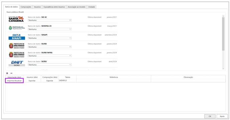Open the SEINFRA-CE version dropdown

tap(50, 29)
